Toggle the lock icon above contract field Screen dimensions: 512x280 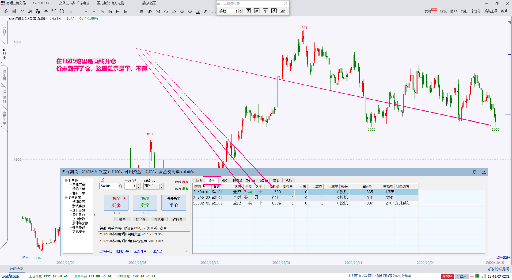(x=102, y=180)
